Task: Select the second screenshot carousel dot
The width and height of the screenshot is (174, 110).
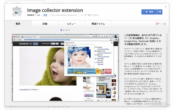Action: click(64, 30)
